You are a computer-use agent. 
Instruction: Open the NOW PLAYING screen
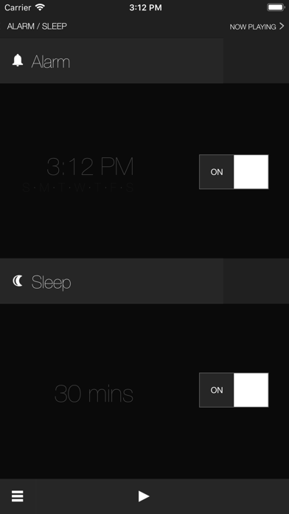coord(253,27)
